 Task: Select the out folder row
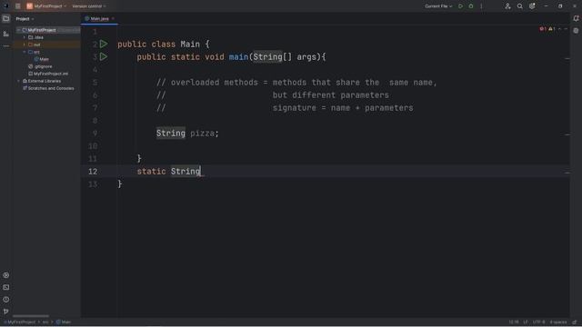[x=47, y=45]
